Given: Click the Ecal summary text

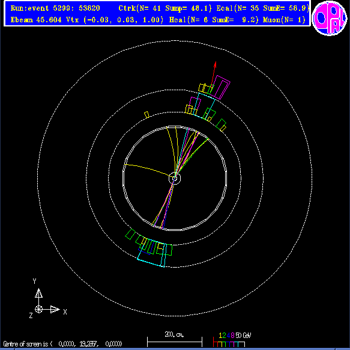Looking at the screenshot, I should (263, 8).
